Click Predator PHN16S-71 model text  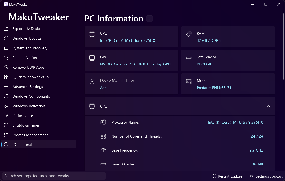(214, 88)
